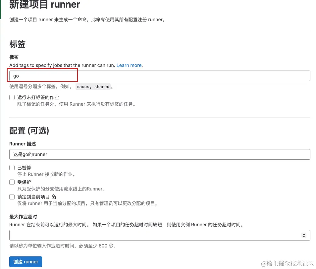Viewport: 316px width, 269px height.
Task: Check the 锁定到当前项目 option
Action: (12, 196)
